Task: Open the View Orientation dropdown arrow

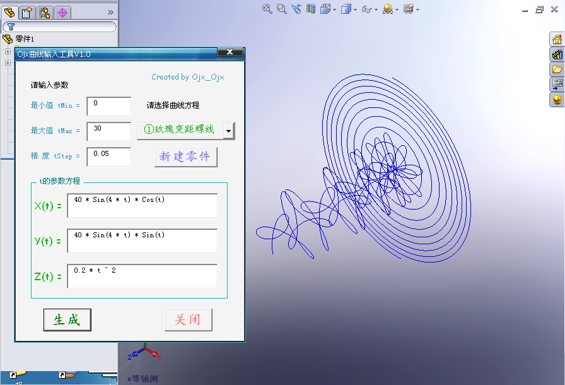Action: pyautogui.click(x=335, y=9)
